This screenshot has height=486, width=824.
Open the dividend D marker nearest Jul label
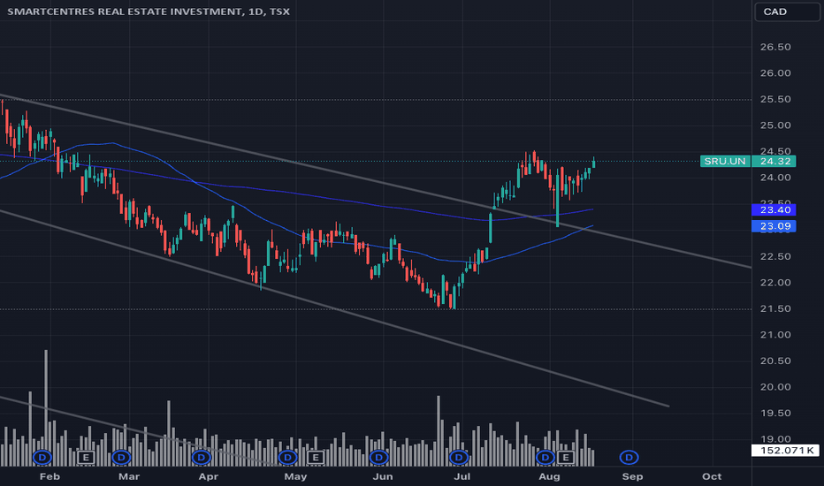tap(458, 458)
